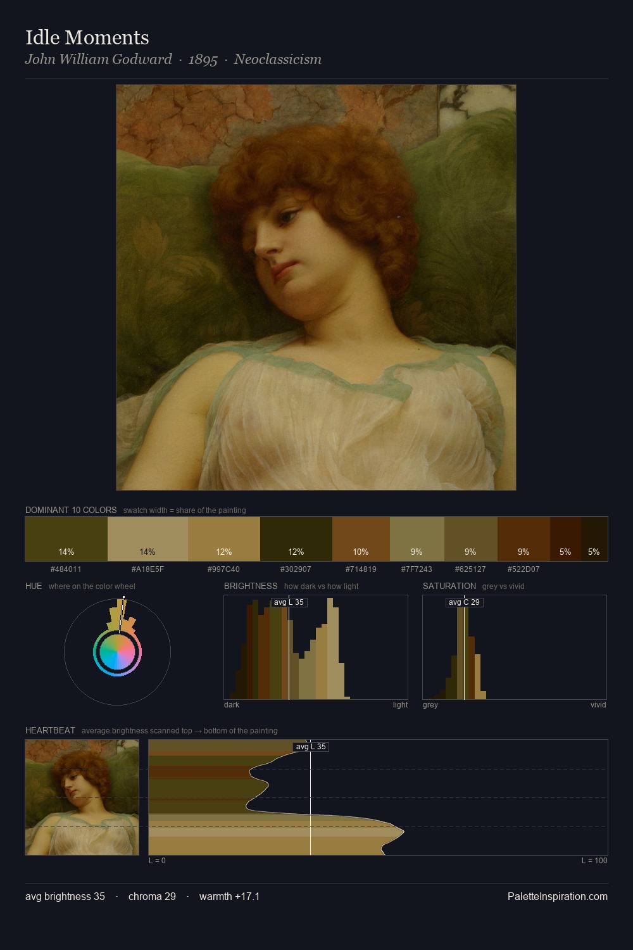Click the L = 100 axis label
Viewport: 633px width, 950px height.
pos(594,861)
